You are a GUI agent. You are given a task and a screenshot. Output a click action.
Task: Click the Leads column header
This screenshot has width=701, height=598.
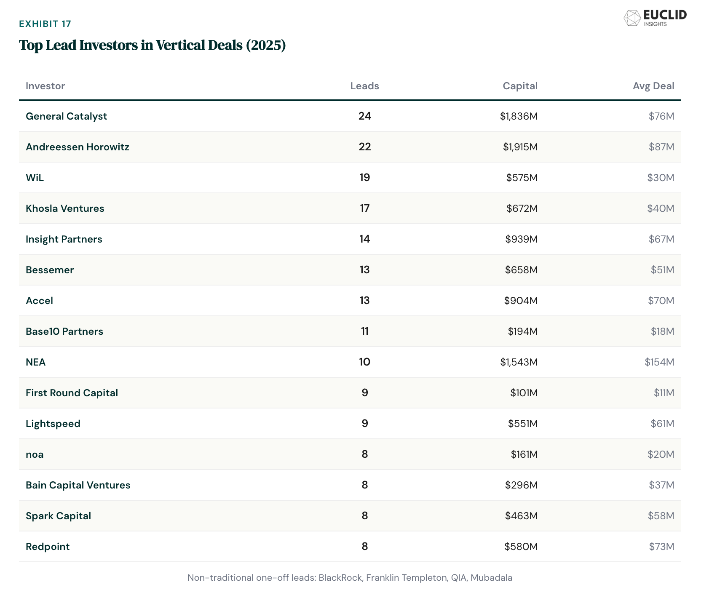365,86
